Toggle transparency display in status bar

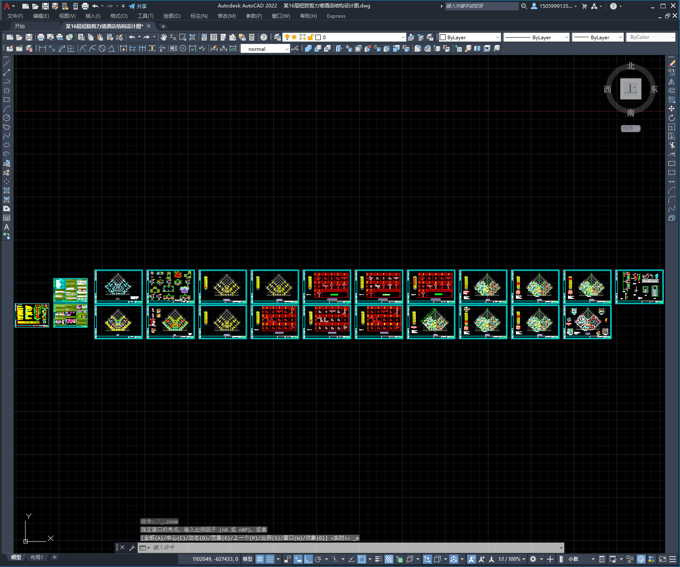coord(389,559)
